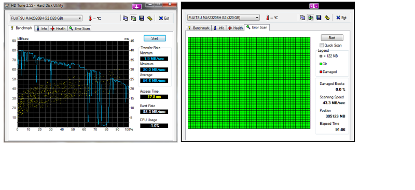Screen dimensions: 415x190
Task: Click HD Tune app icon in title bar
Action: click(7, 6)
